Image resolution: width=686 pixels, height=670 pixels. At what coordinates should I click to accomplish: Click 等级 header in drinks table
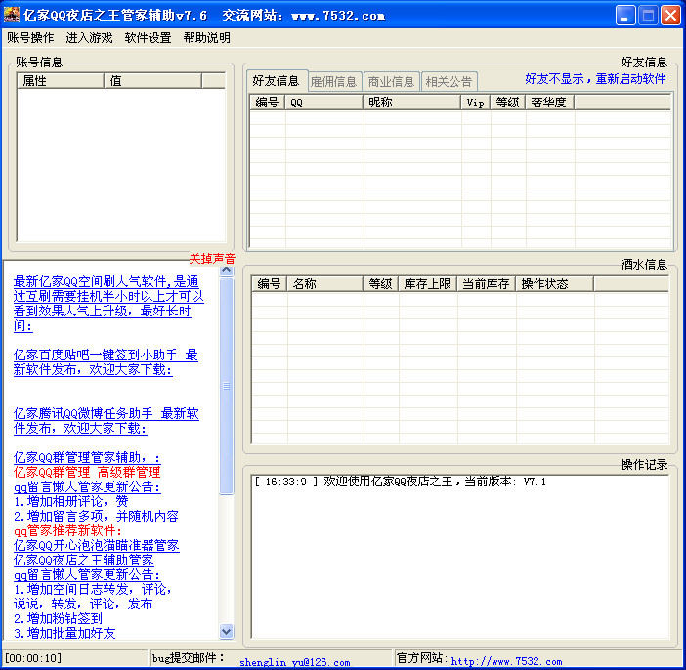coord(381,284)
